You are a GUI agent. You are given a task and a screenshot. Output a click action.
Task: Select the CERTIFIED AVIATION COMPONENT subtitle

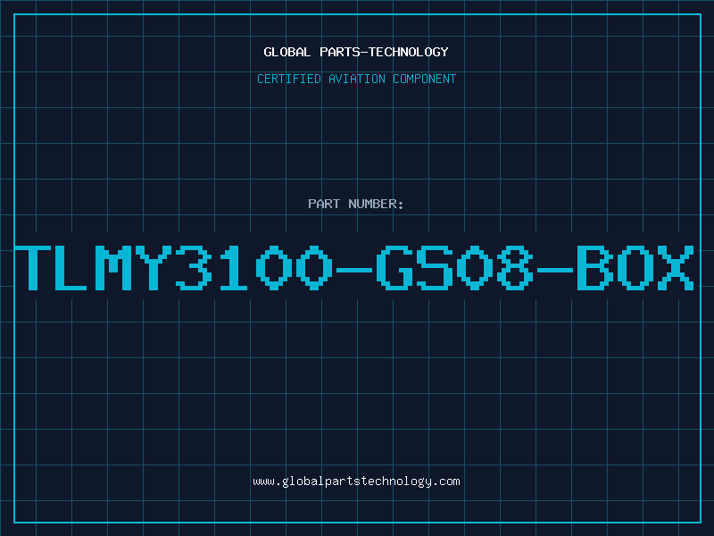coord(356,79)
